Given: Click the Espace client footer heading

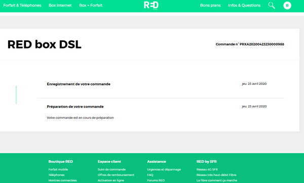Looking at the screenshot, I should tap(109, 162).
